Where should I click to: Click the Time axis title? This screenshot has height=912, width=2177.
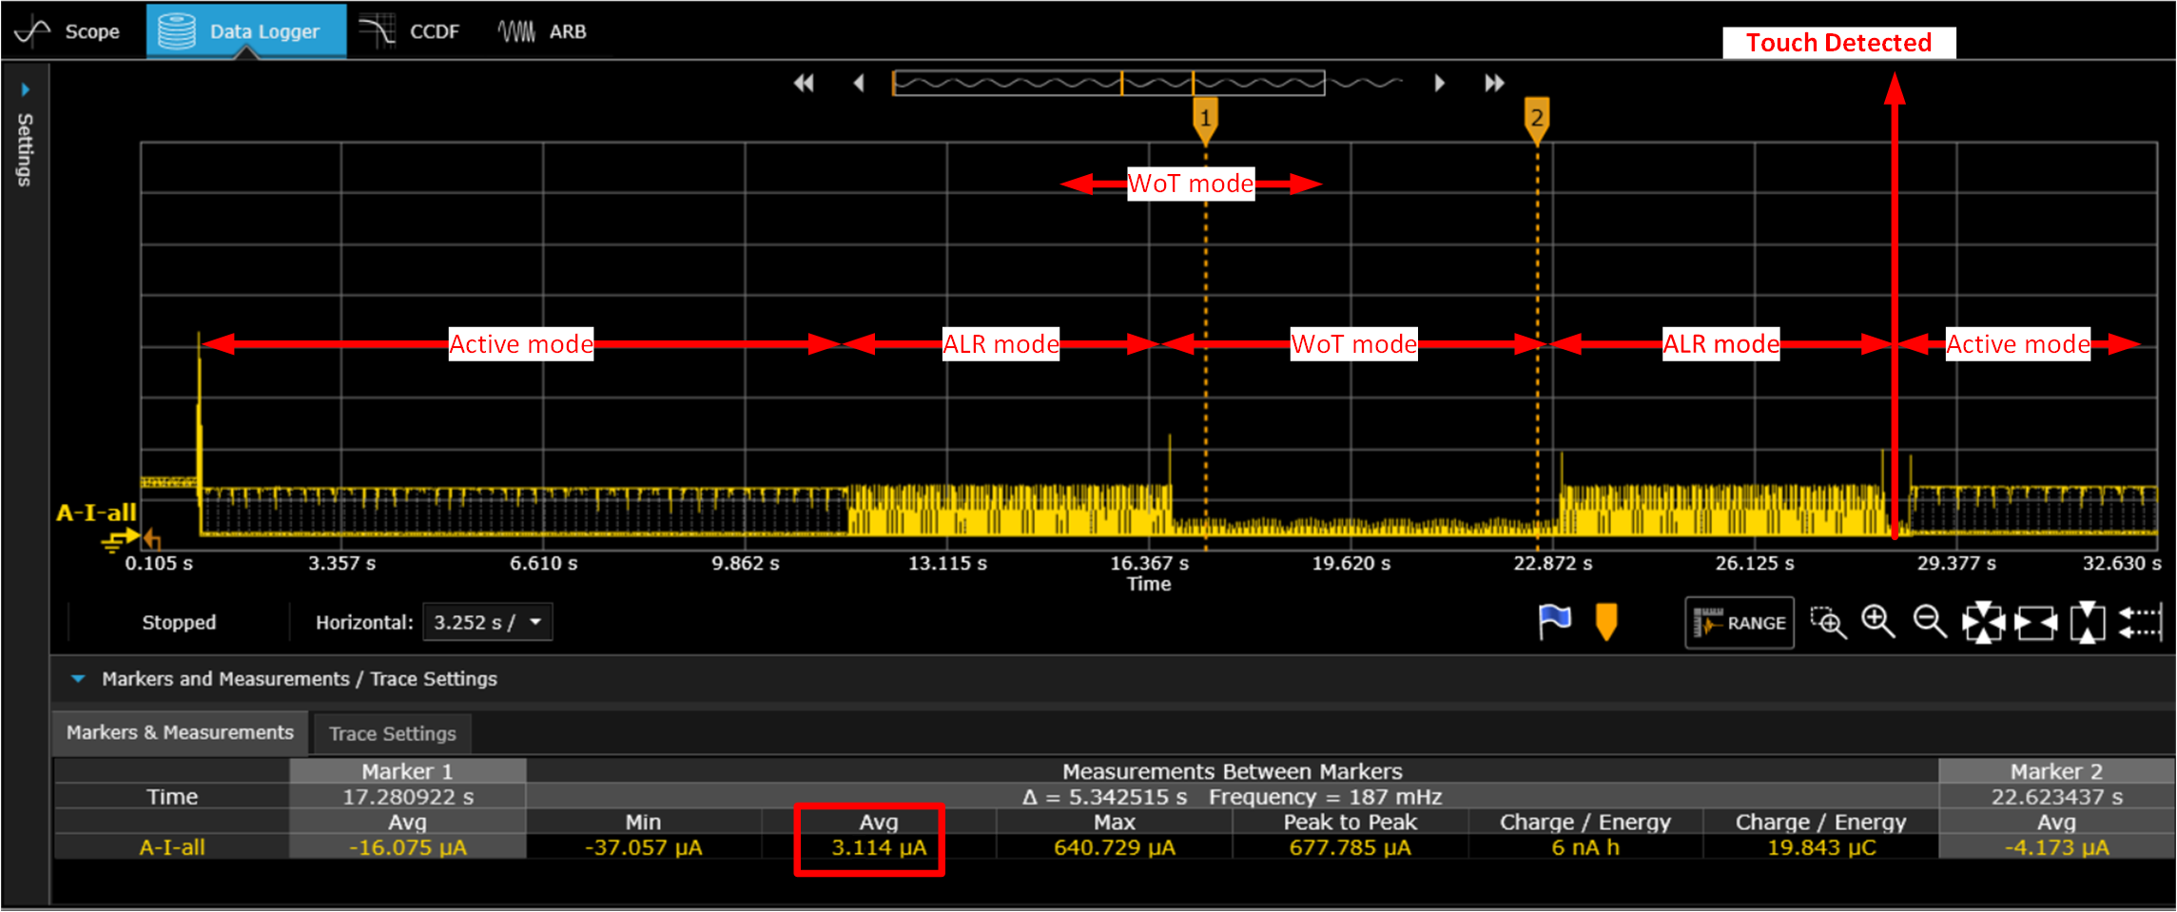point(1149,585)
